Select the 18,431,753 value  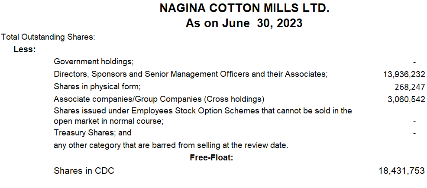pyautogui.click(x=402, y=171)
